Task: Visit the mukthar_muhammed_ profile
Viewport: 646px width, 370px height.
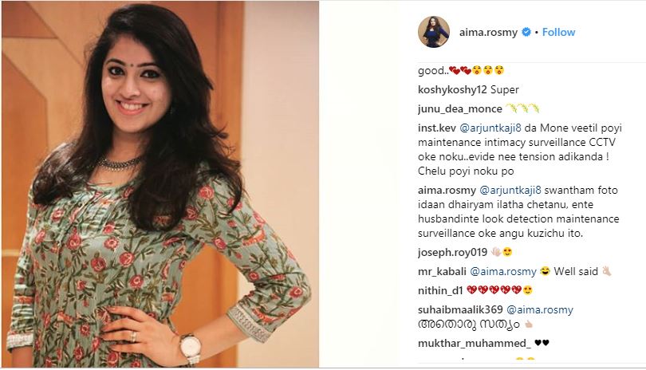Action: tap(475, 343)
